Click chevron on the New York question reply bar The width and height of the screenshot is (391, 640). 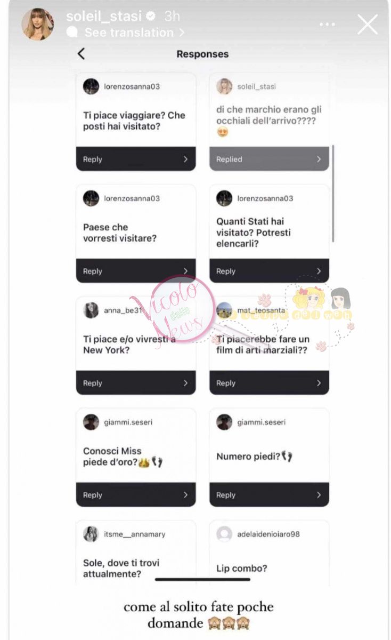(x=185, y=383)
